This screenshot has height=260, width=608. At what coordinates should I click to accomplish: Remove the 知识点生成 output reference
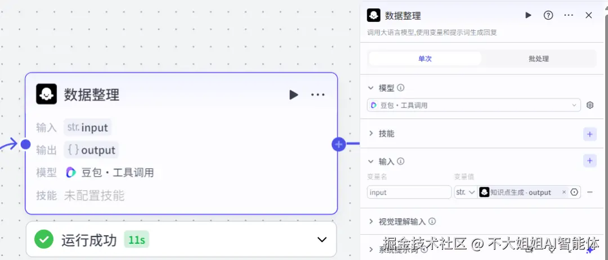point(564,192)
